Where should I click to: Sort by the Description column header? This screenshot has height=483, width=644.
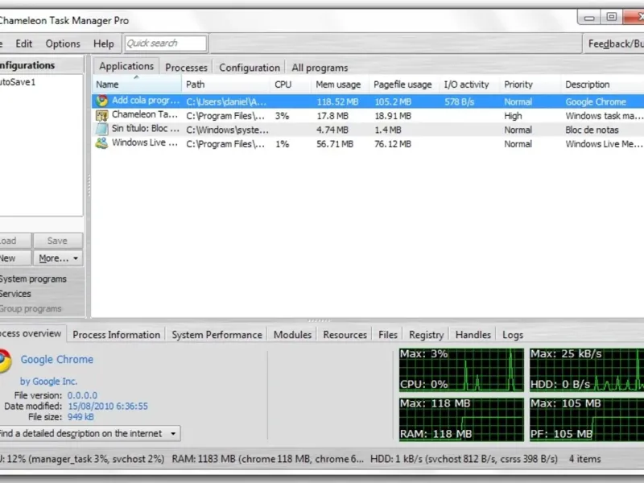pyautogui.click(x=602, y=85)
